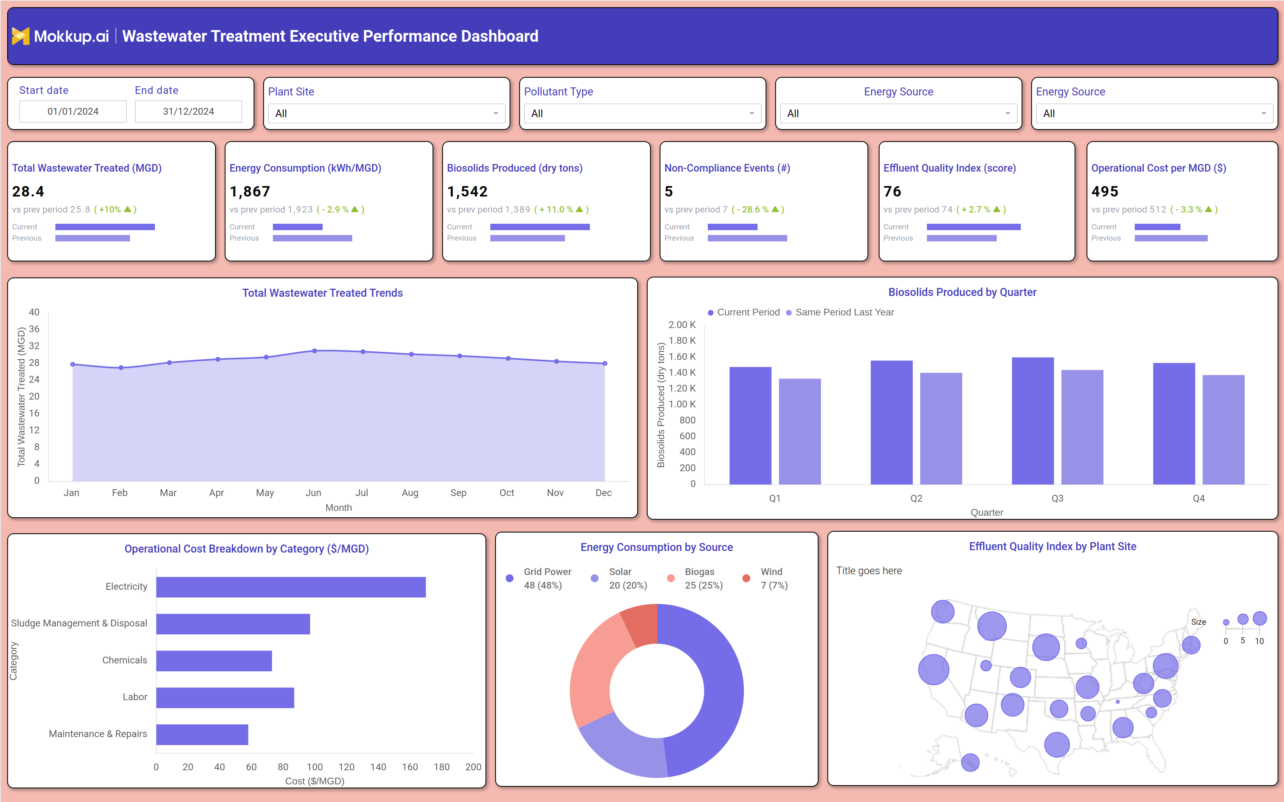Screen dimensions: 1284x802
Task: Click the trend arrow in Non-Compliance Events card
Action: pyautogui.click(x=775, y=209)
